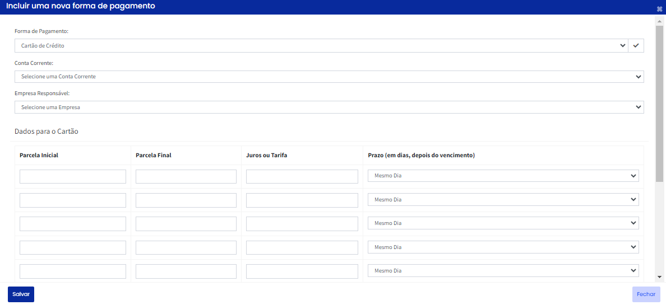Focus the third row Parcela Inicial field
Image resolution: width=666 pixels, height=305 pixels.
tap(73, 224)
